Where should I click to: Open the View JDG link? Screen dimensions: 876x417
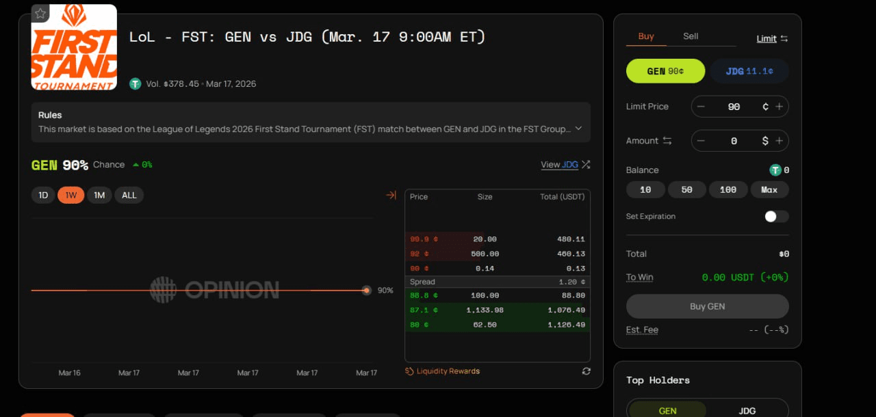tap(560, 165)
